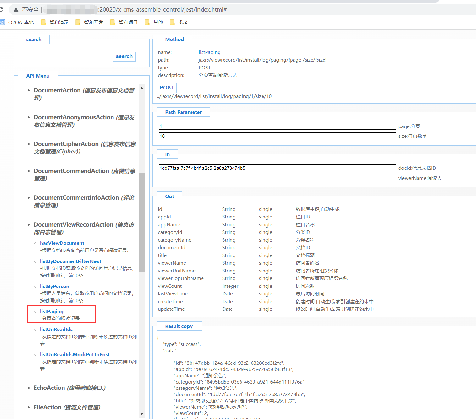Screen dimensions: 476x419
Task: Expand the FileAction API group
Action: (x=47, y=407)
